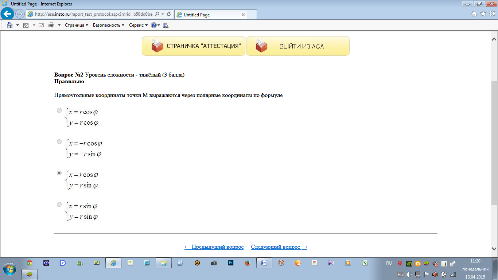Switch to Microsoft Word taskbar button
The width and height of the screenshot is (498, 280).
[264, 263]
